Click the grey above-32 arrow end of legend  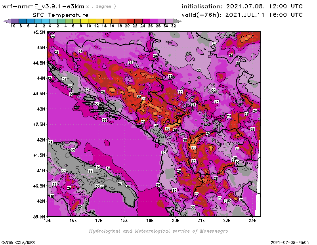tap(177, 21)
